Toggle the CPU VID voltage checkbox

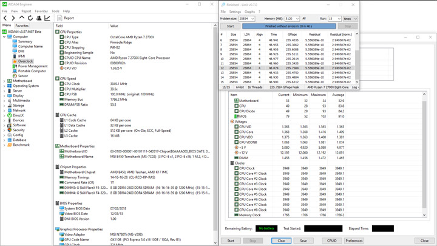236,126
